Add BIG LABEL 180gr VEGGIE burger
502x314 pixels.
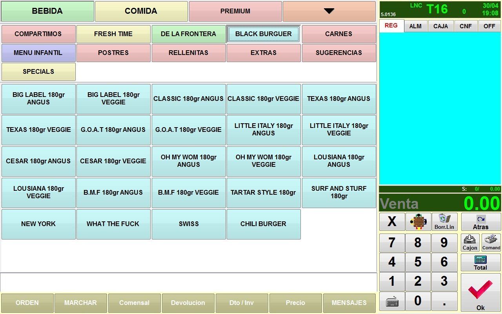click(x=113, y=99)
